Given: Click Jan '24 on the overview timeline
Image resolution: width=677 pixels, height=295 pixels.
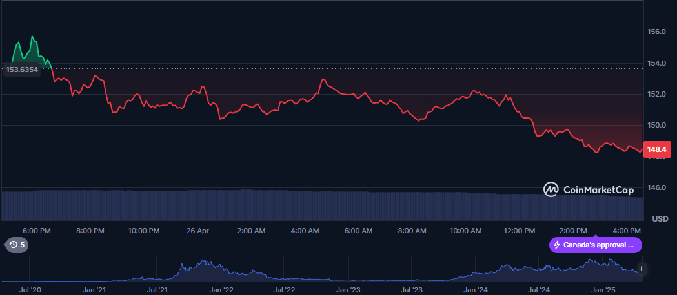Looking at the screenshot, I should (x=476, y=290).
